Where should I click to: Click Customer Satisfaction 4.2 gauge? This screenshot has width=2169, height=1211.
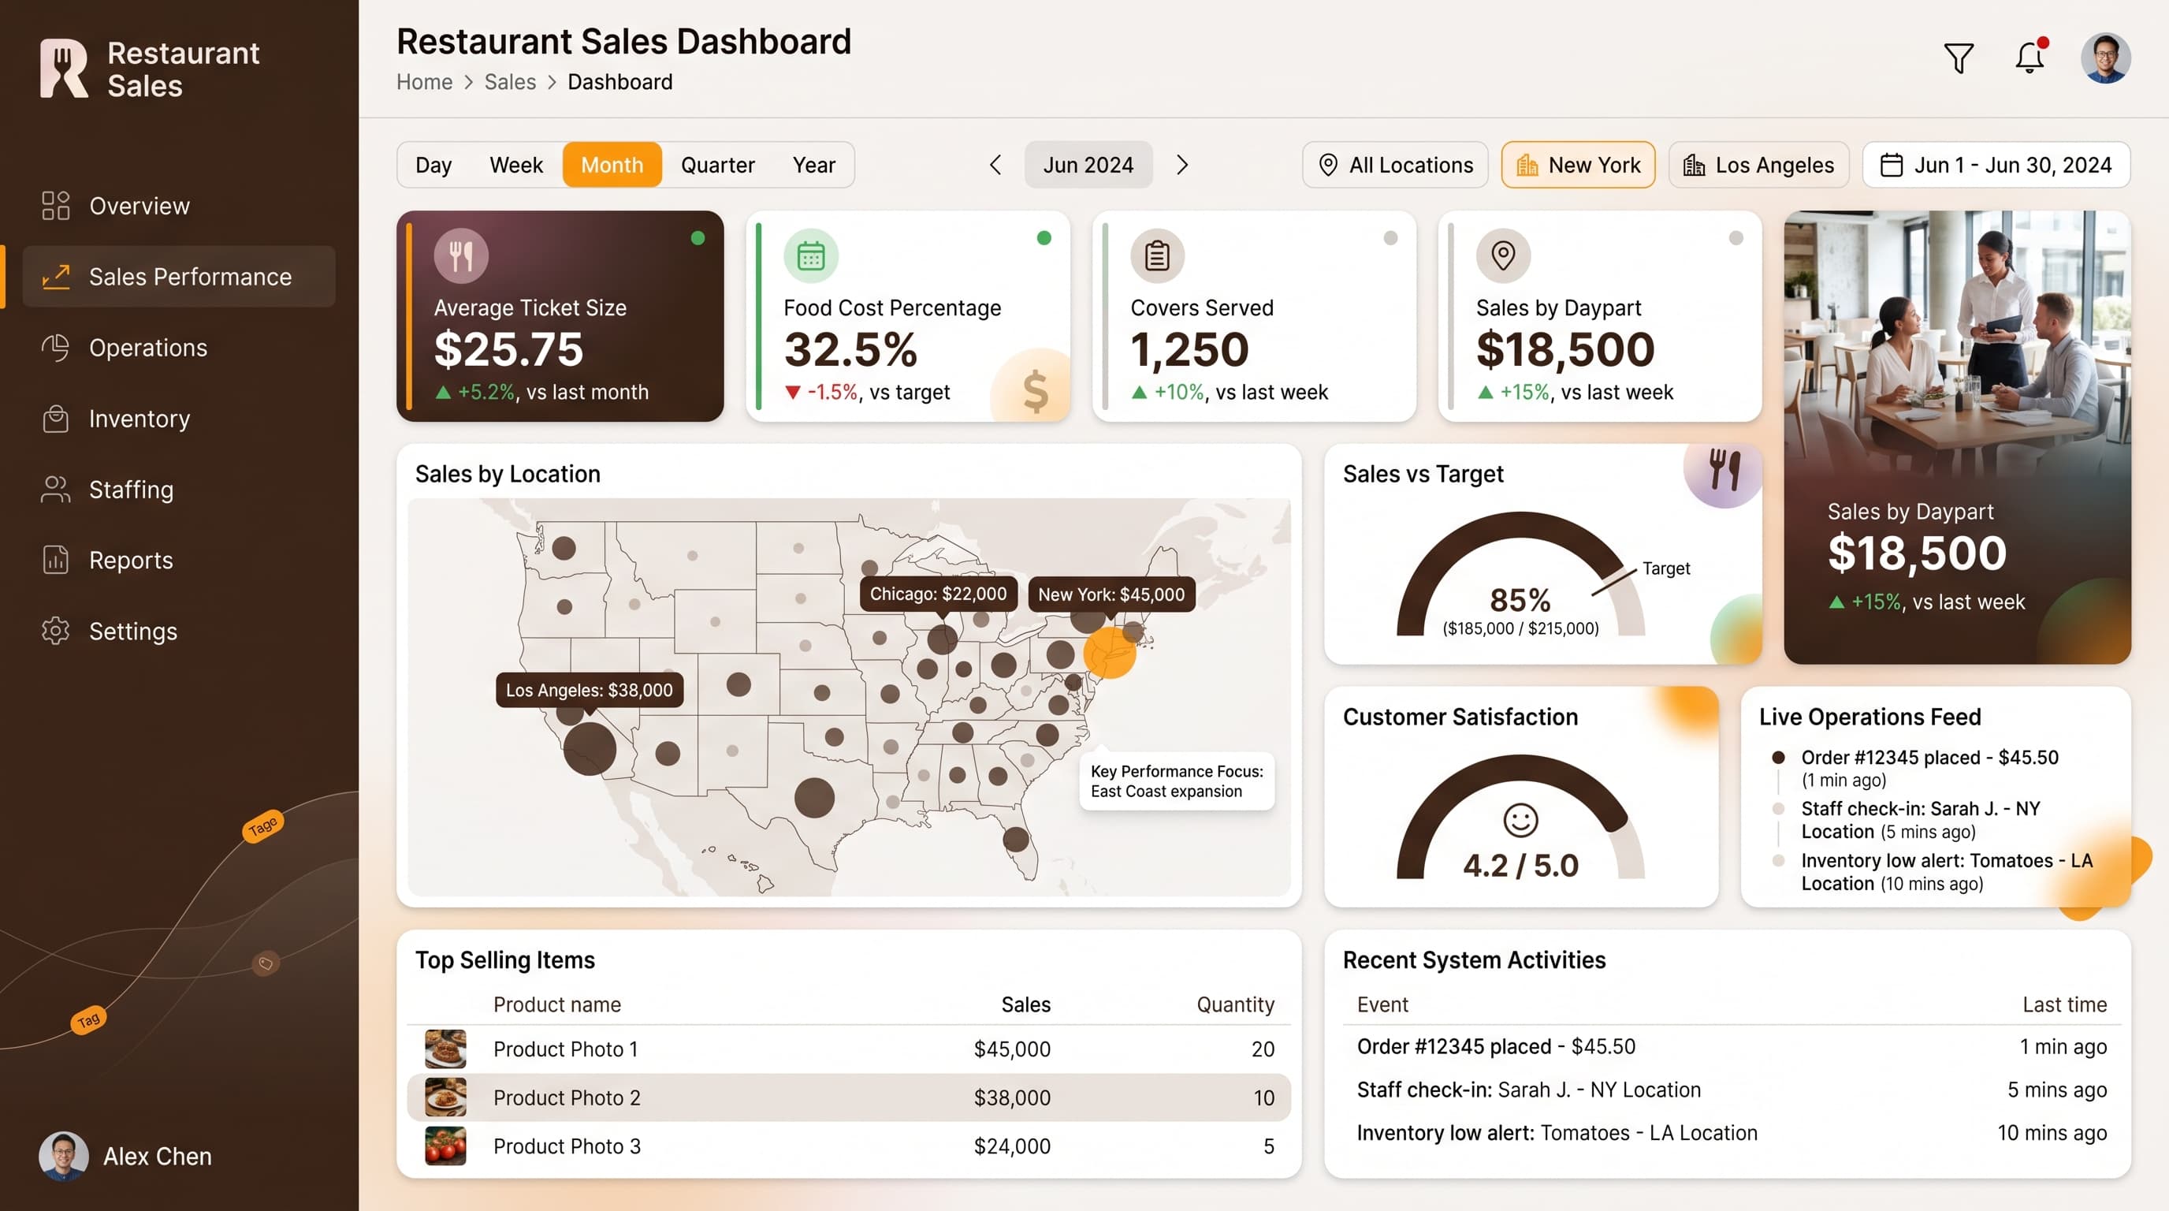pos(1520,818)
